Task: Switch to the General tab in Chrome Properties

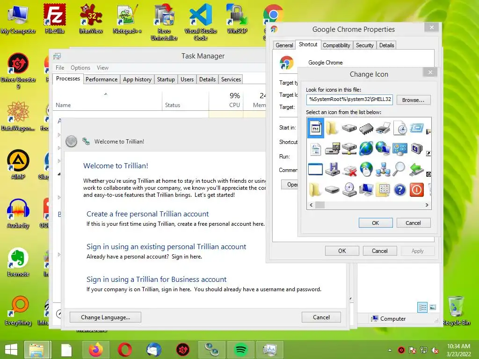Action: pos(284,45)
